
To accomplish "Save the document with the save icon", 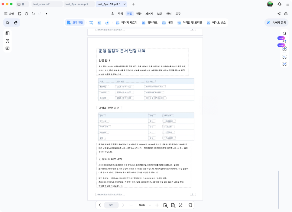I will 20,14.
